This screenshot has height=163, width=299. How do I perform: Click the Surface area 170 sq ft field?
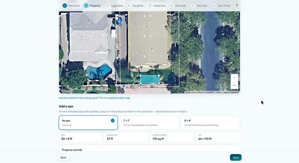172,137
